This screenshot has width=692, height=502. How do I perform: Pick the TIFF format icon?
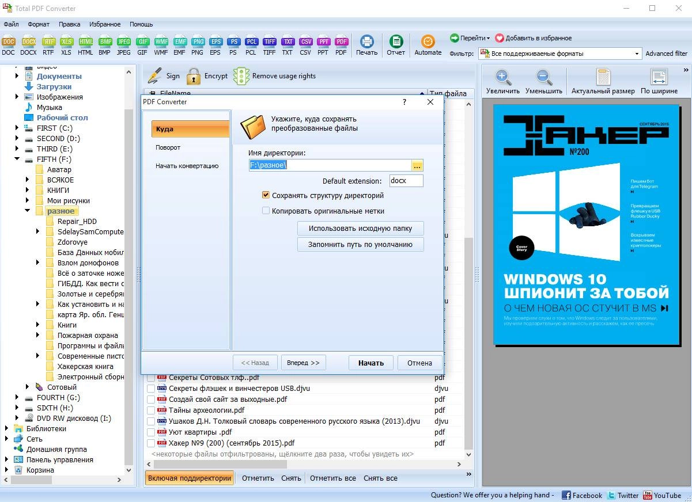[x=269, y=45]
